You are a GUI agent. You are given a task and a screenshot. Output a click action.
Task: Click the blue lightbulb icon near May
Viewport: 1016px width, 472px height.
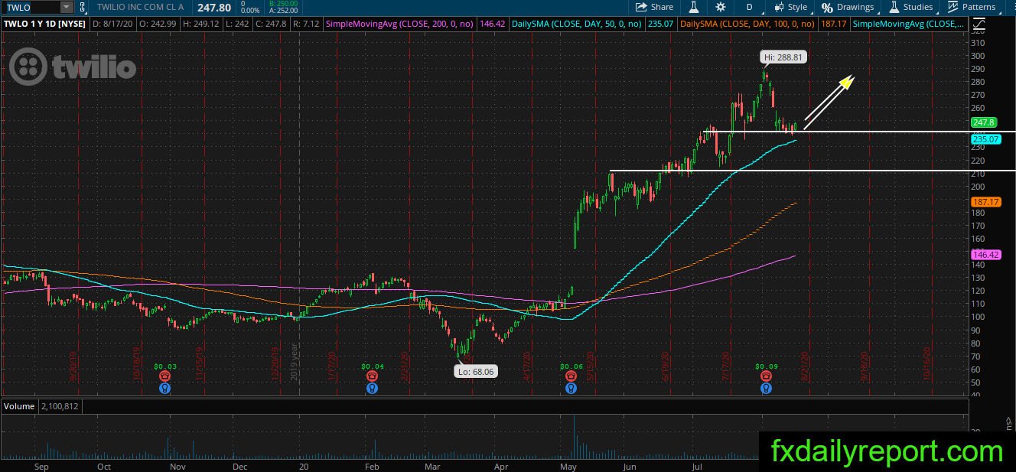pos(571,389)
